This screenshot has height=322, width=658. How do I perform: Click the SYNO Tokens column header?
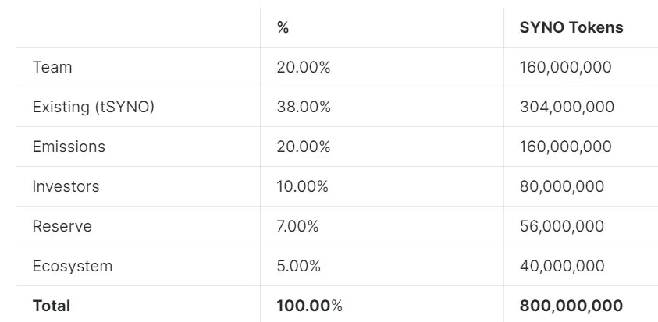pos(571,27)
